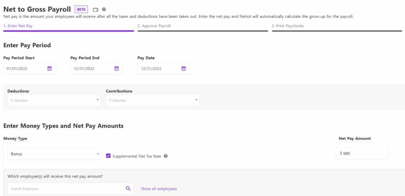Click the Show all employees link

[159, 189]
